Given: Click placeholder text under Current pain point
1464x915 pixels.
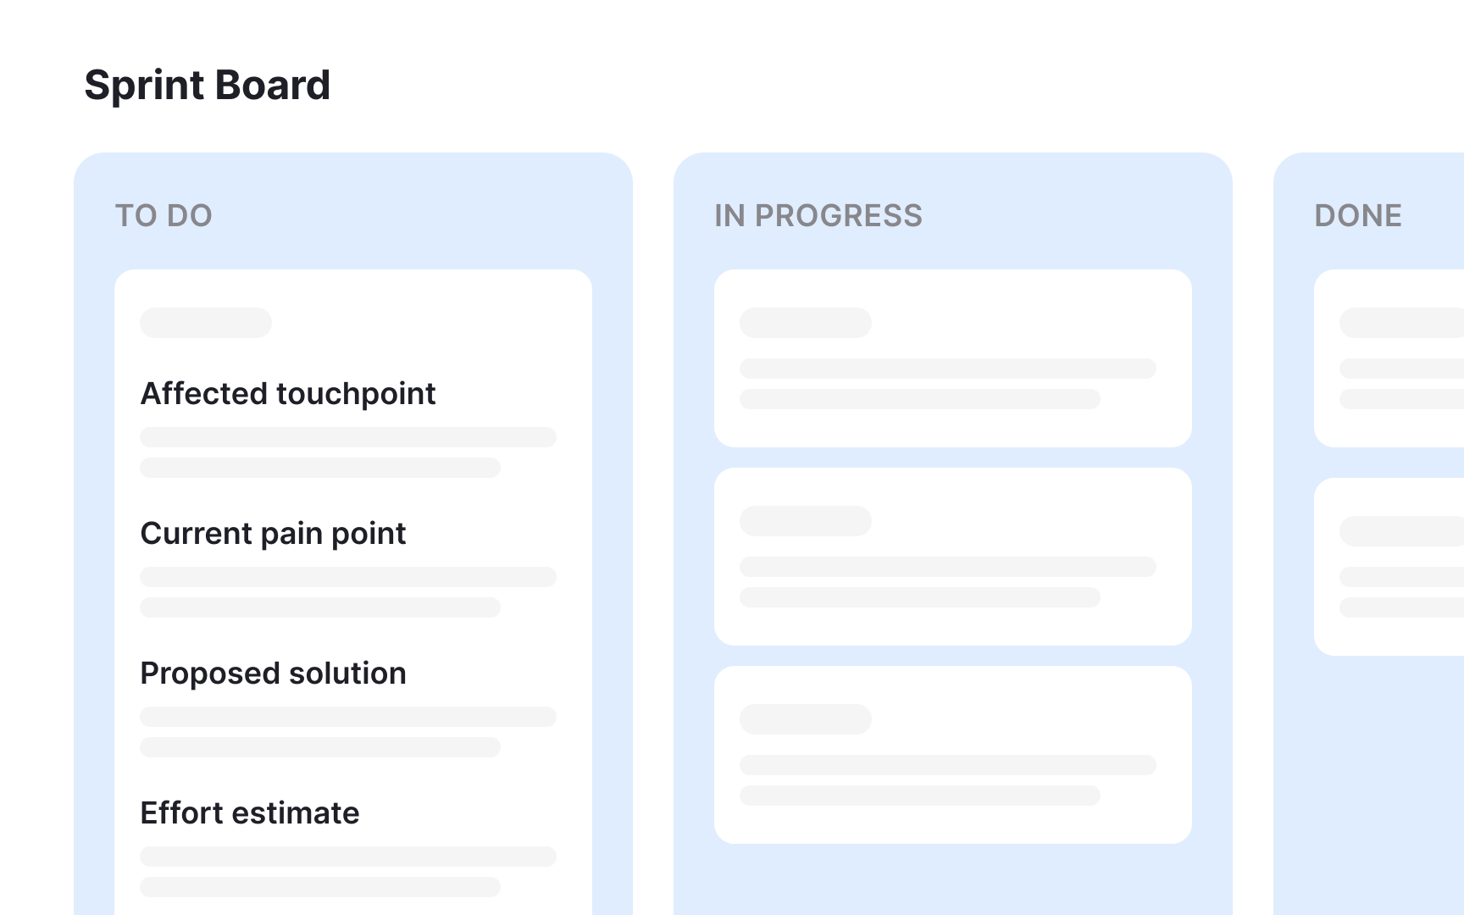Looking at the screenshot, I should [348, 592].
